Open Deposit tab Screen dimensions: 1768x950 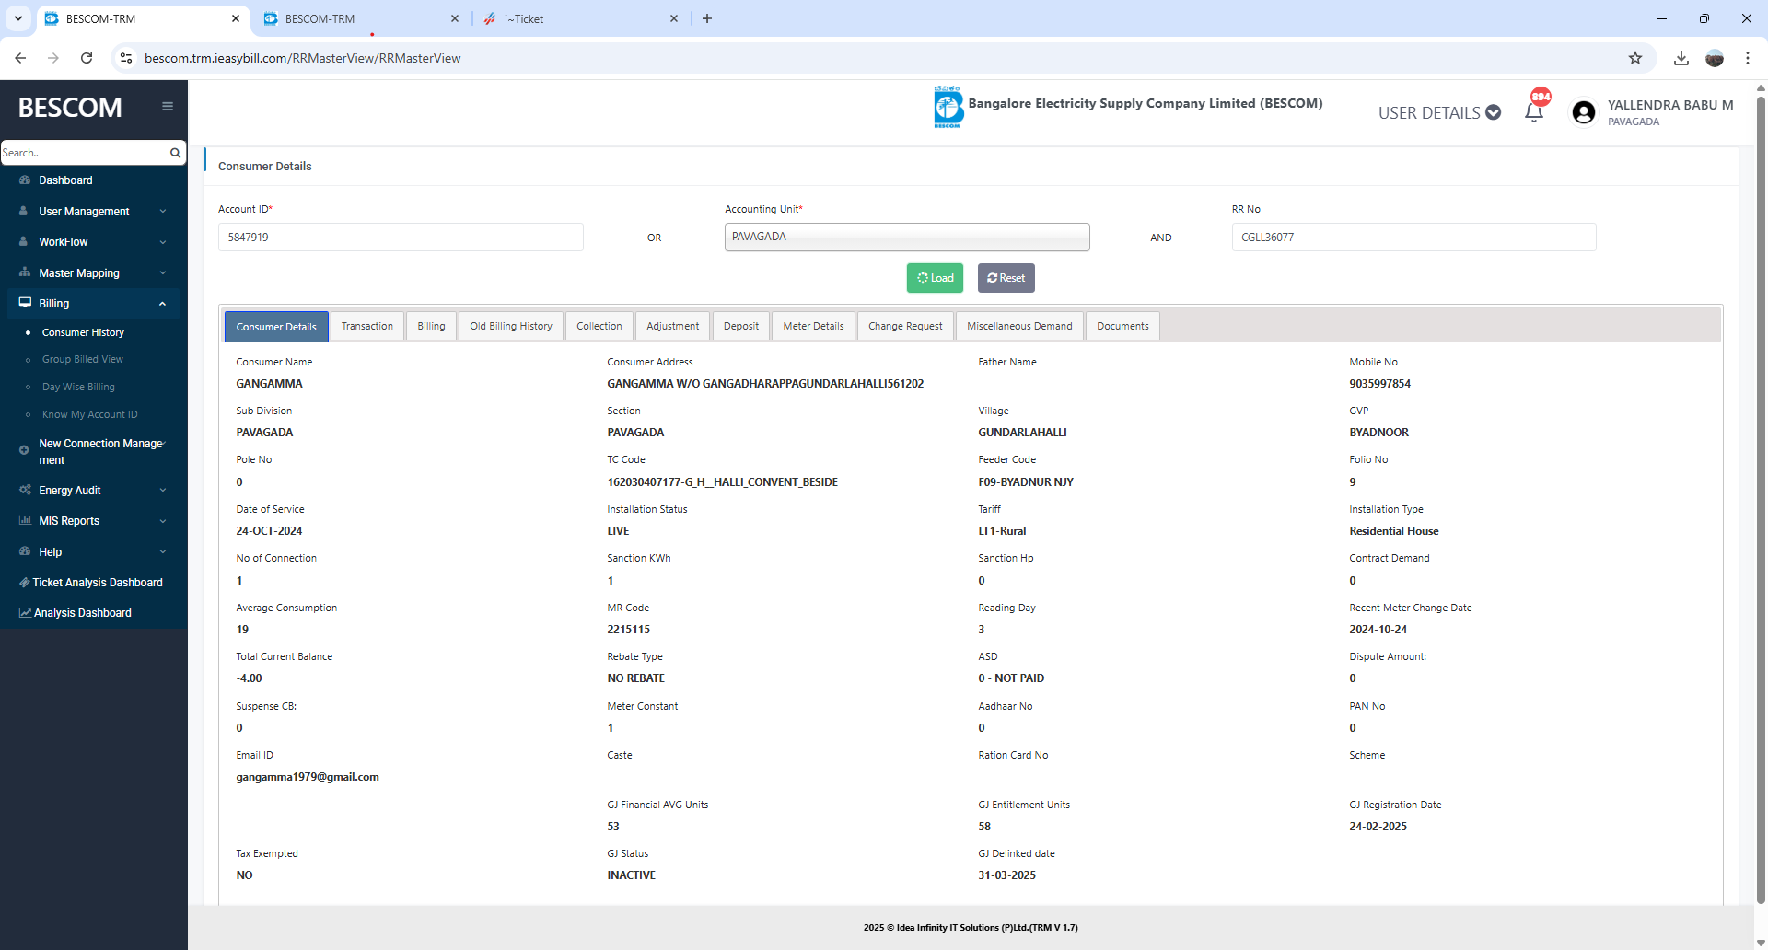click(741, 326)
